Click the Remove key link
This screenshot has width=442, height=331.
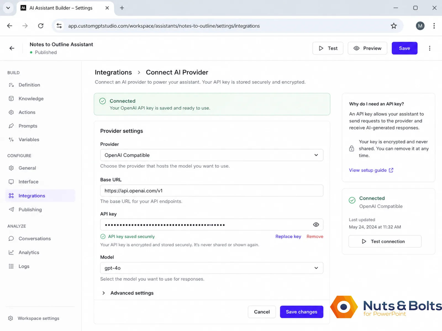315,237
